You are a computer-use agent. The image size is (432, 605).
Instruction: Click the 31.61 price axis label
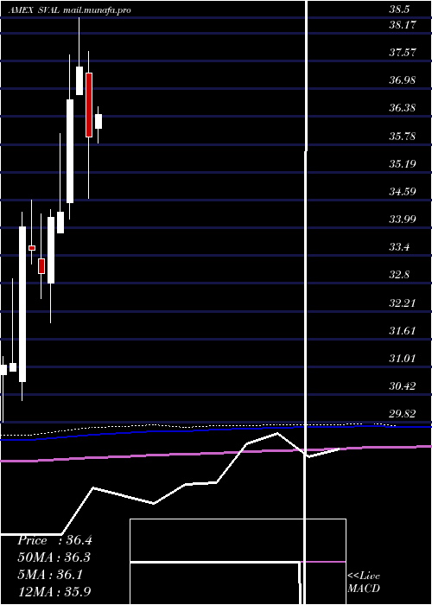point(403,331)
